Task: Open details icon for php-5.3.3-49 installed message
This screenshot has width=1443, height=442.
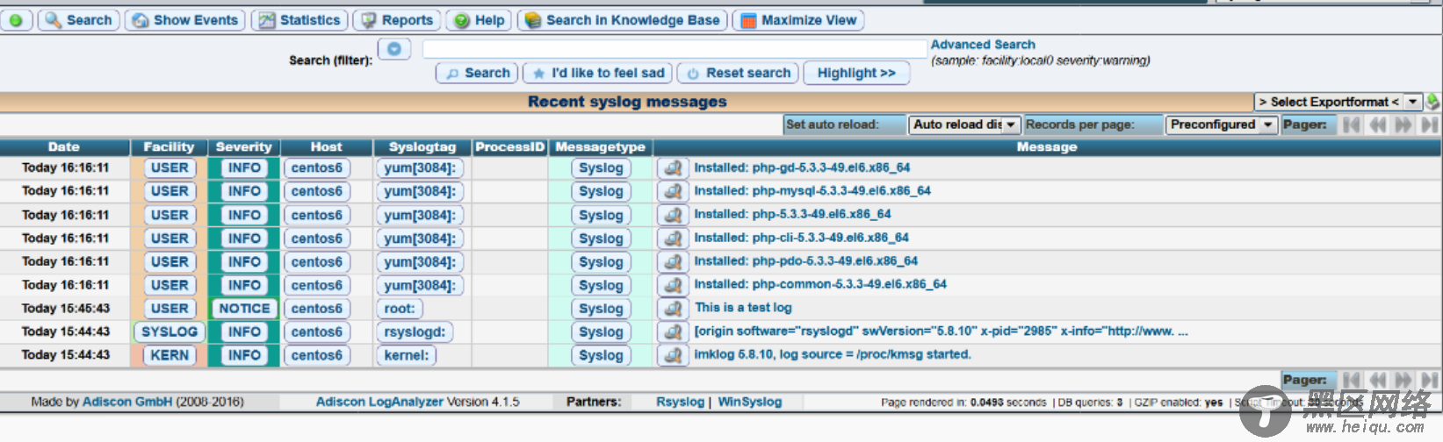Action: [673, 215]
